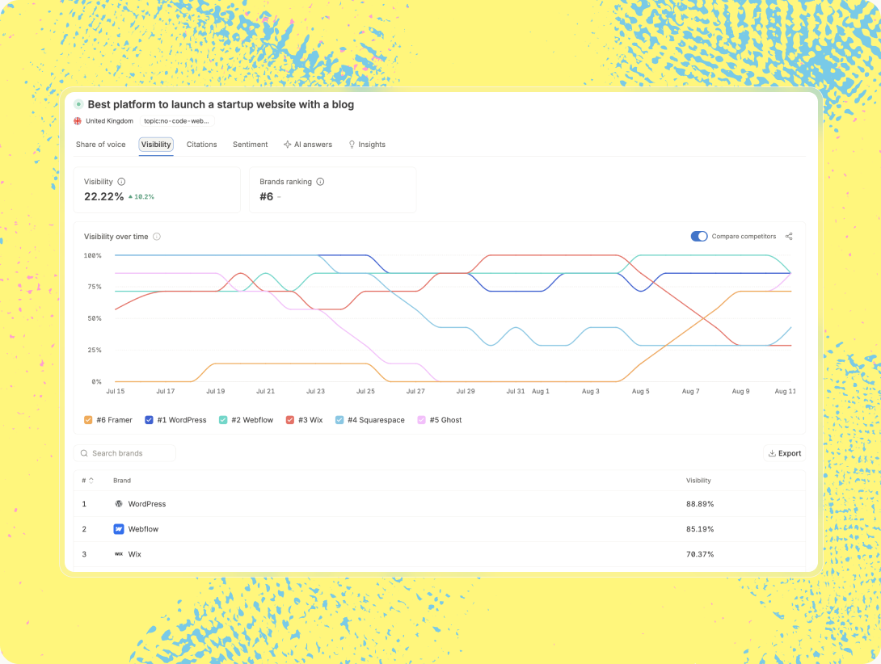Click the Jul 25 date on the chart axis
This screenshot has height=664, width=881.
365,391
